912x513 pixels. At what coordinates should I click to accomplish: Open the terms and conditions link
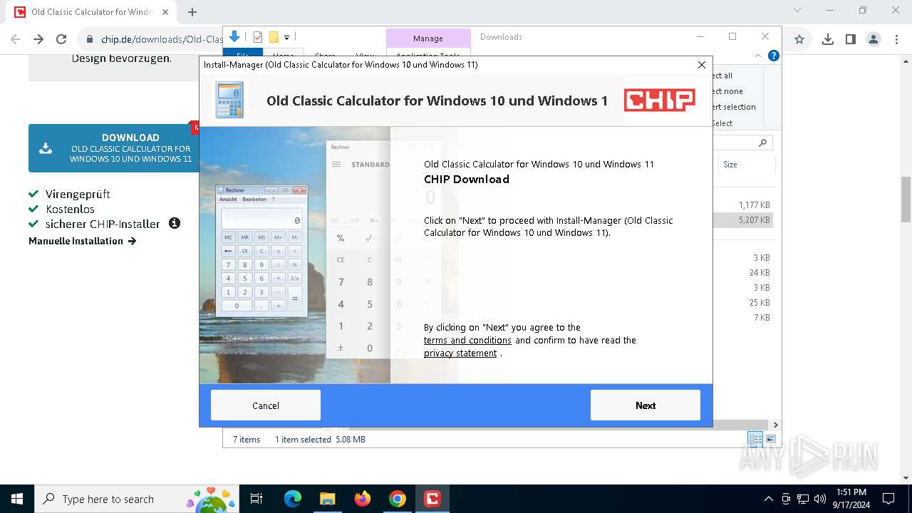(x=467, y=341)
